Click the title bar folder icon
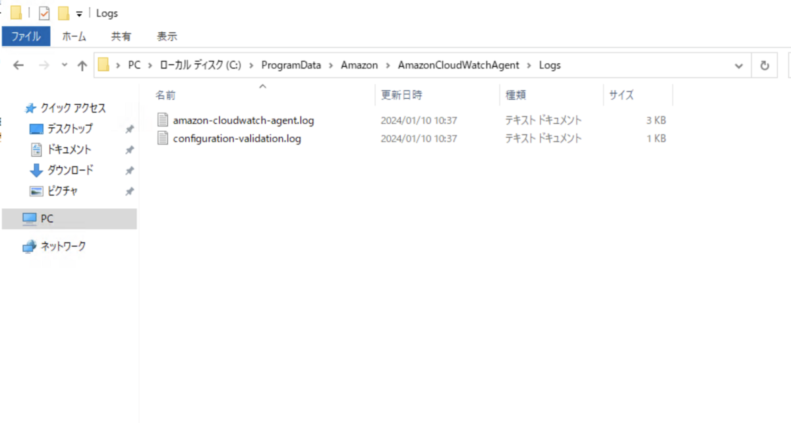791x423 pixels. click(x=16, y=13)
